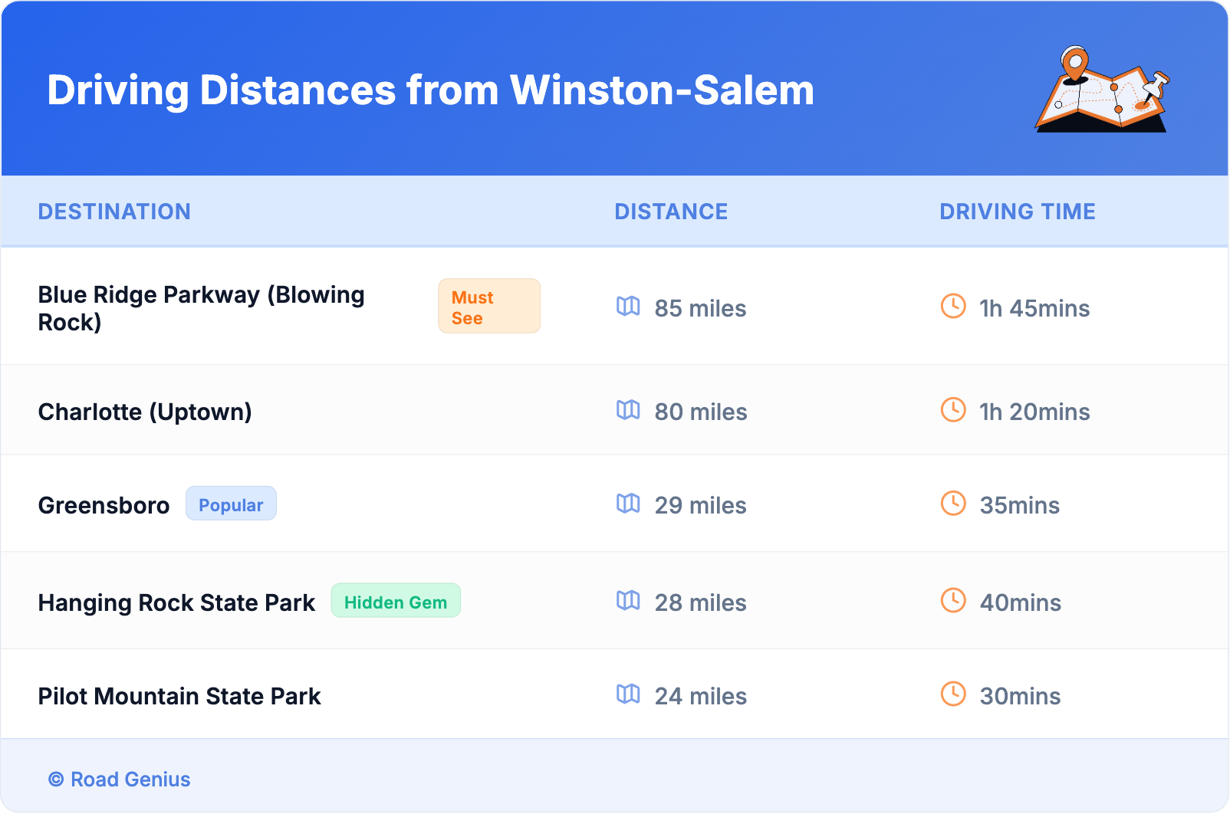Click the Must See badge
This screenshot has height=814, width=1230.
click(489, 307)
